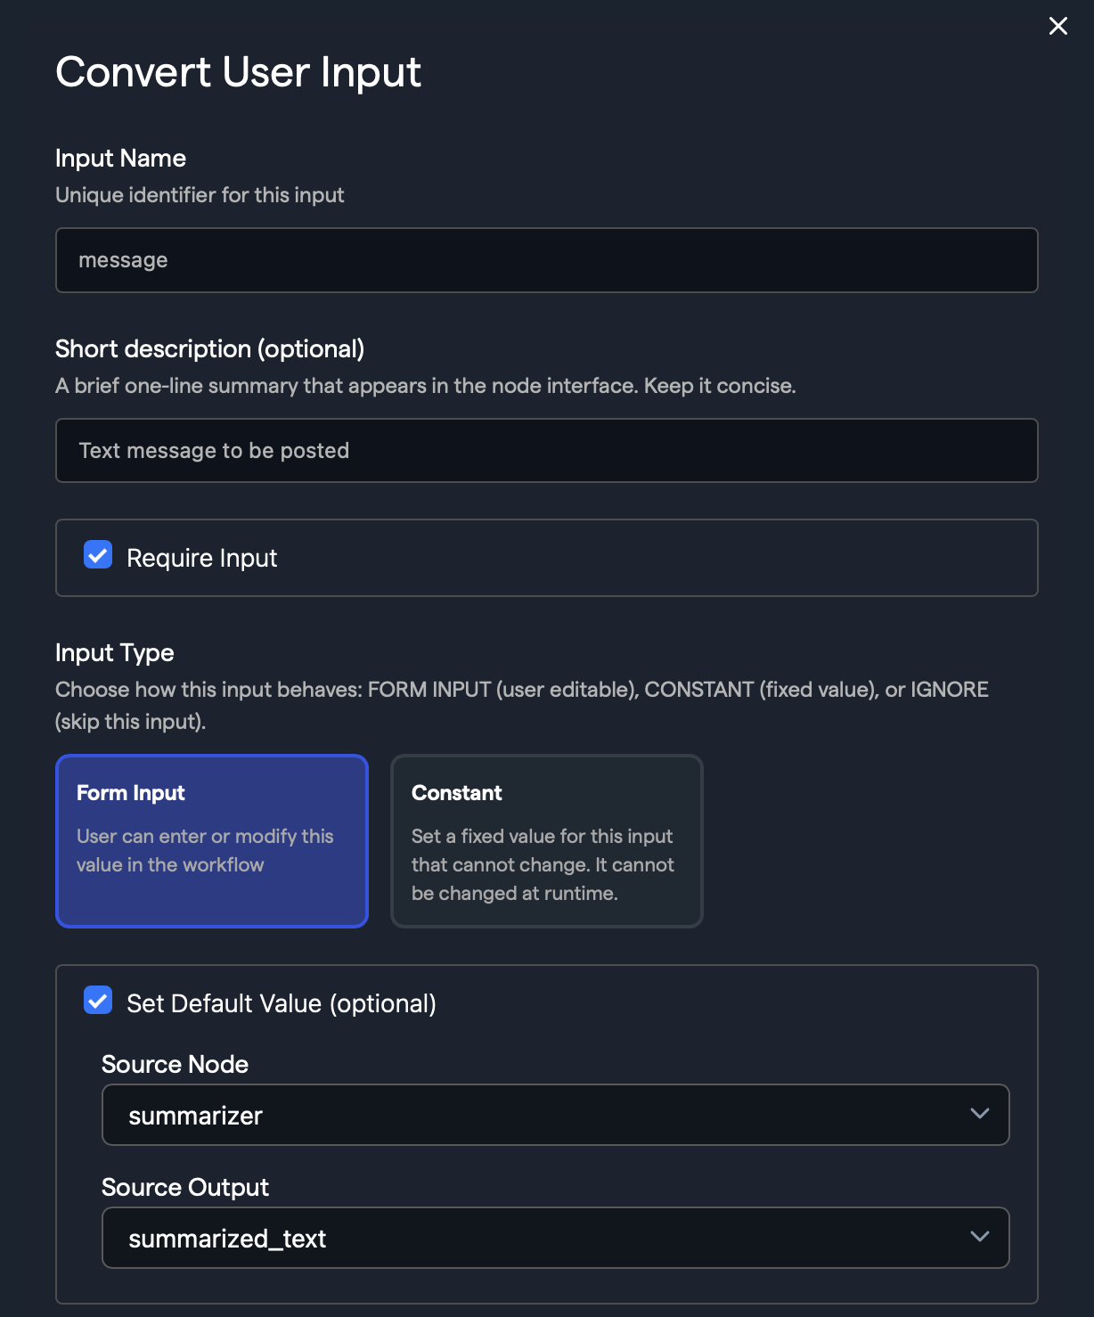Open the summarizer Source Node dropdown

coord(554,1115)
